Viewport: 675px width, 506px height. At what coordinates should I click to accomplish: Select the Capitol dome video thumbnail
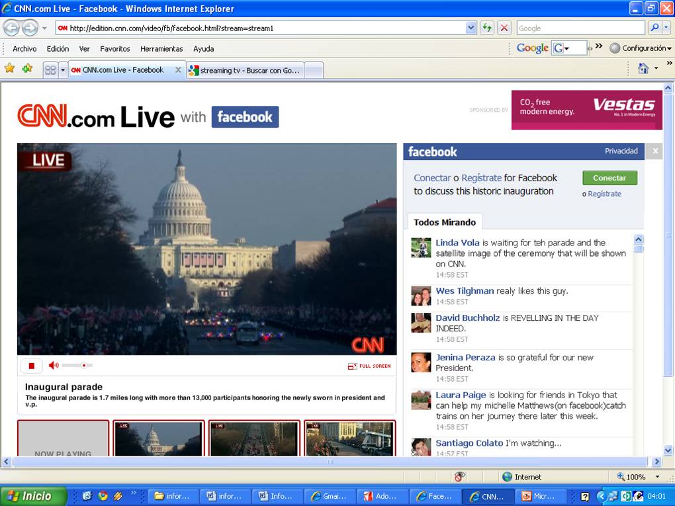click(x=158, y=438)
